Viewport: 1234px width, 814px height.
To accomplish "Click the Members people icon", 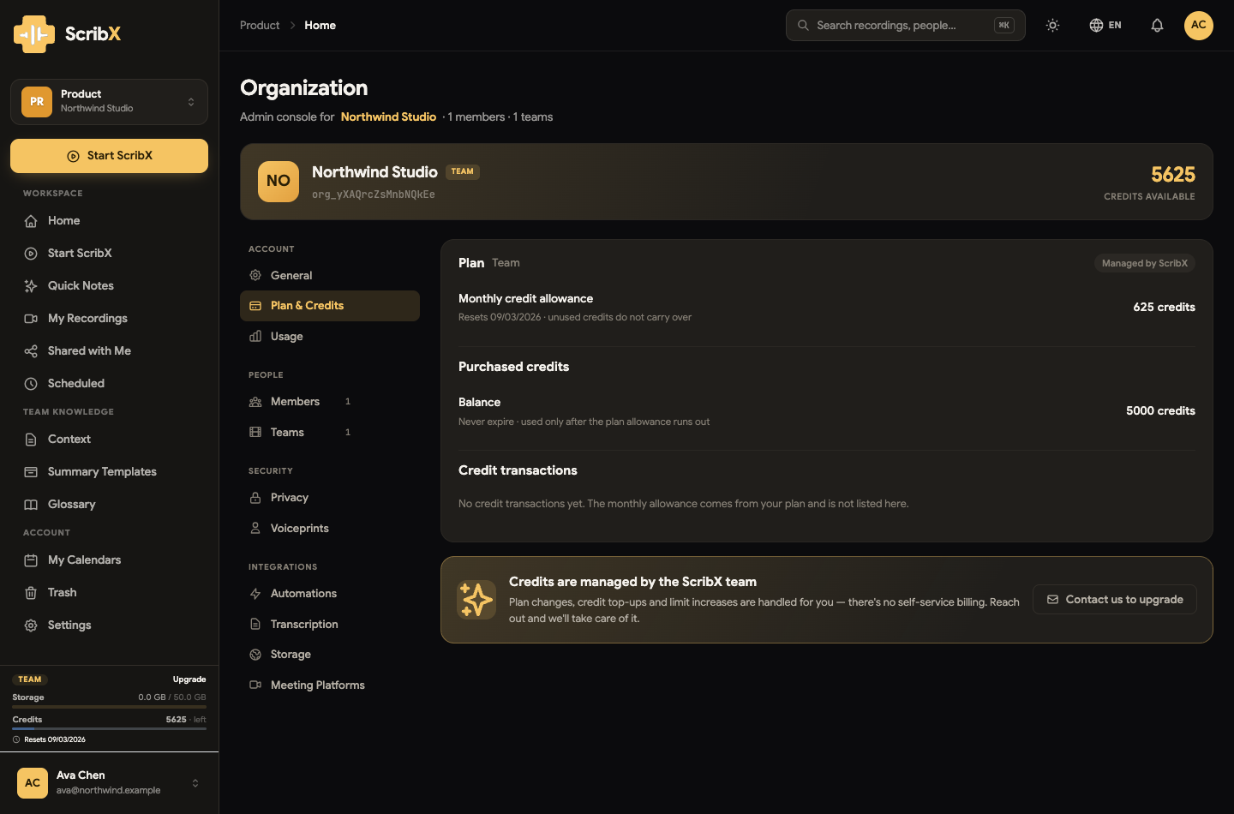I will pos(255,402).
